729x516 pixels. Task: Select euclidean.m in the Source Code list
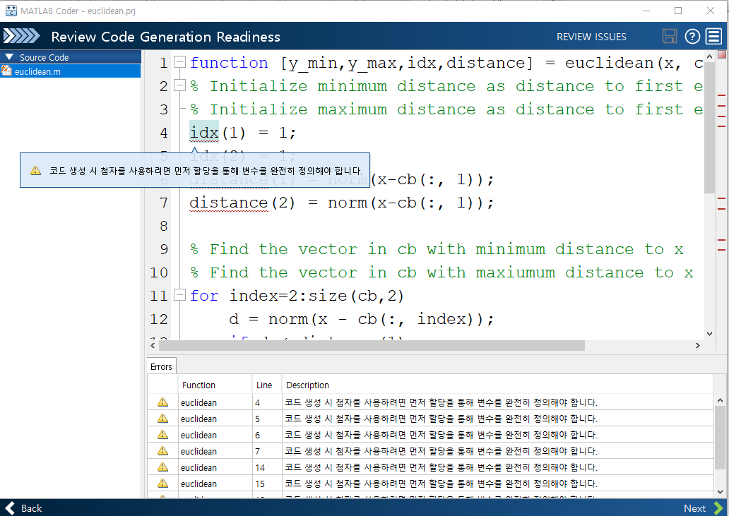[70, 71]
